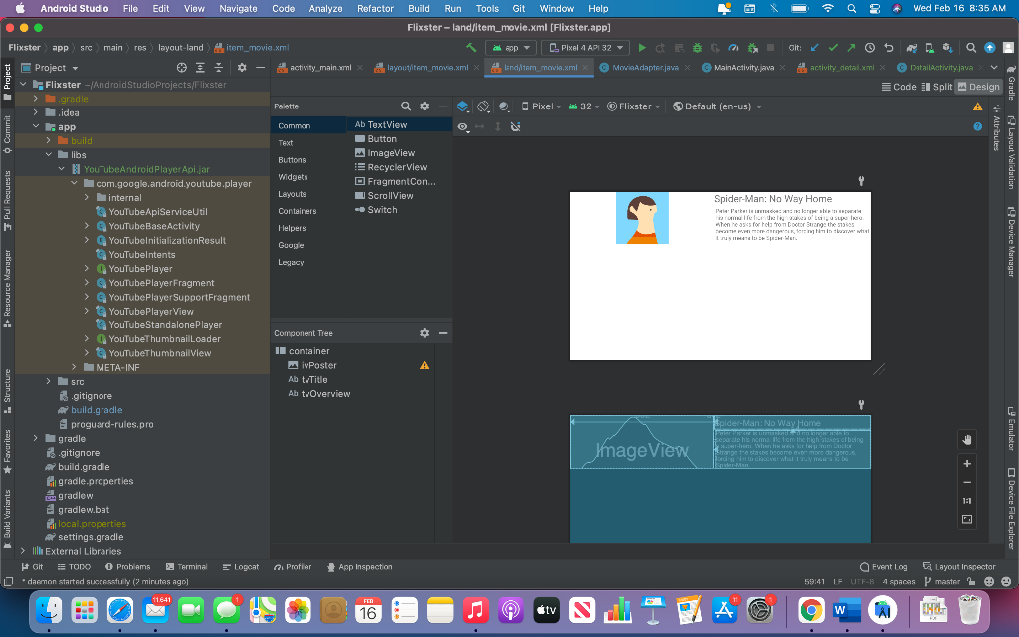
Task: Open the Navigate menu
Action: click(238, 8)
